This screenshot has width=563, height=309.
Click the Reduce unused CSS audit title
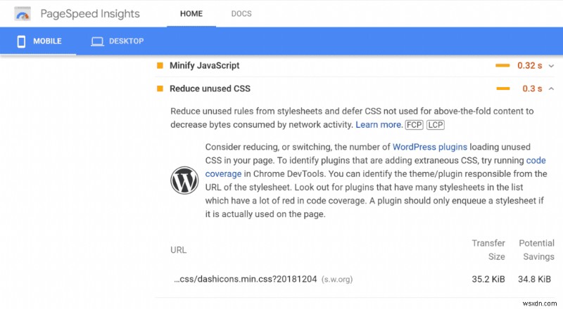(210, 88)
